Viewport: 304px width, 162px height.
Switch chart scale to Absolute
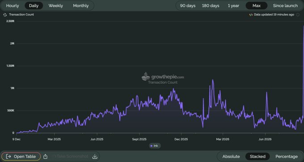231,156
